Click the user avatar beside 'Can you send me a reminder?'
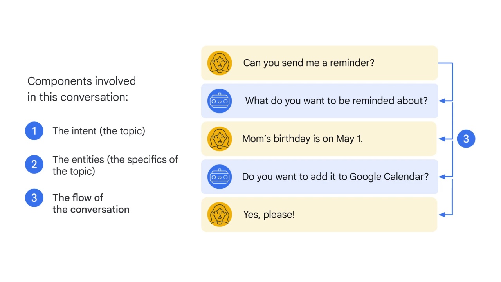 click(220, 63)
